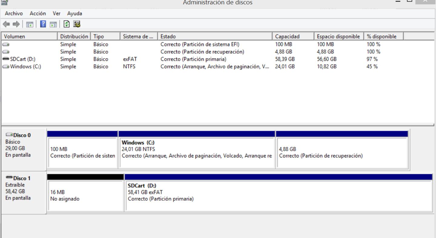Open the Archivo menu

tap(14, 14)
